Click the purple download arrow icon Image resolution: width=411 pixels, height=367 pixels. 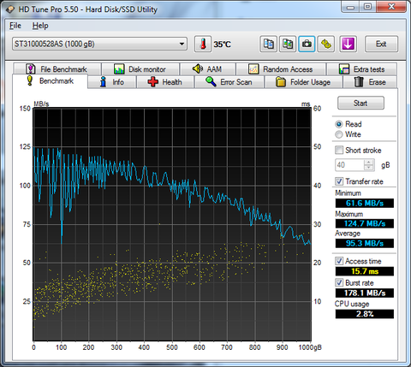pyautogui.click(x=348, y=44)
